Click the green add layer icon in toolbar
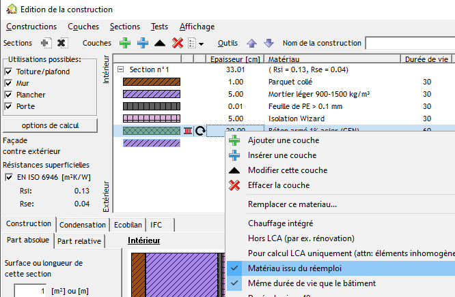Screen dimensions: 455x297 point(126,43)
